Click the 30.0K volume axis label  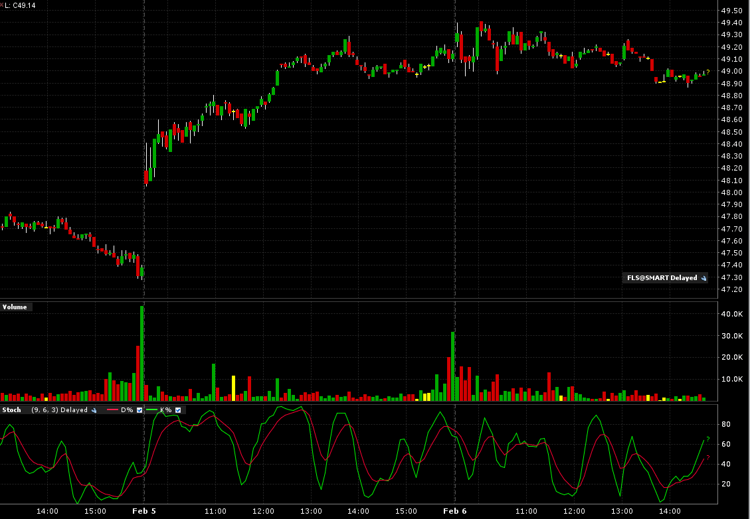732,336
